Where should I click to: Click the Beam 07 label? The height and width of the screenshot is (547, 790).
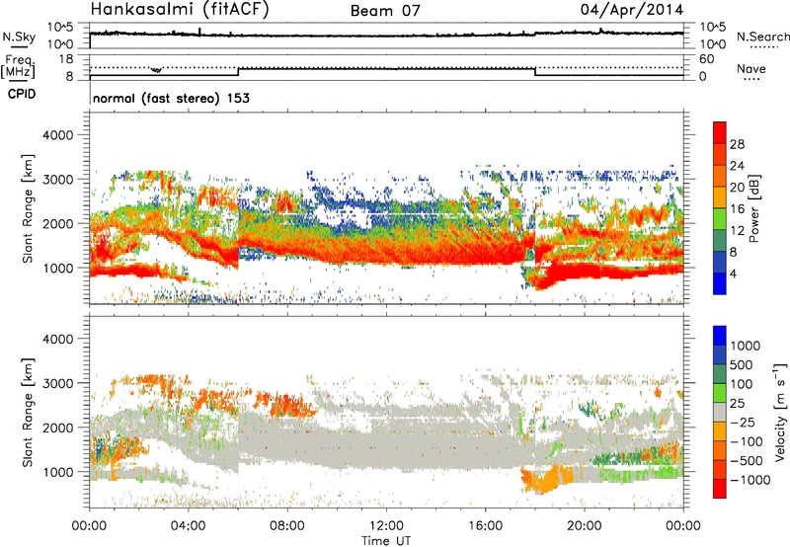[385, 11]
